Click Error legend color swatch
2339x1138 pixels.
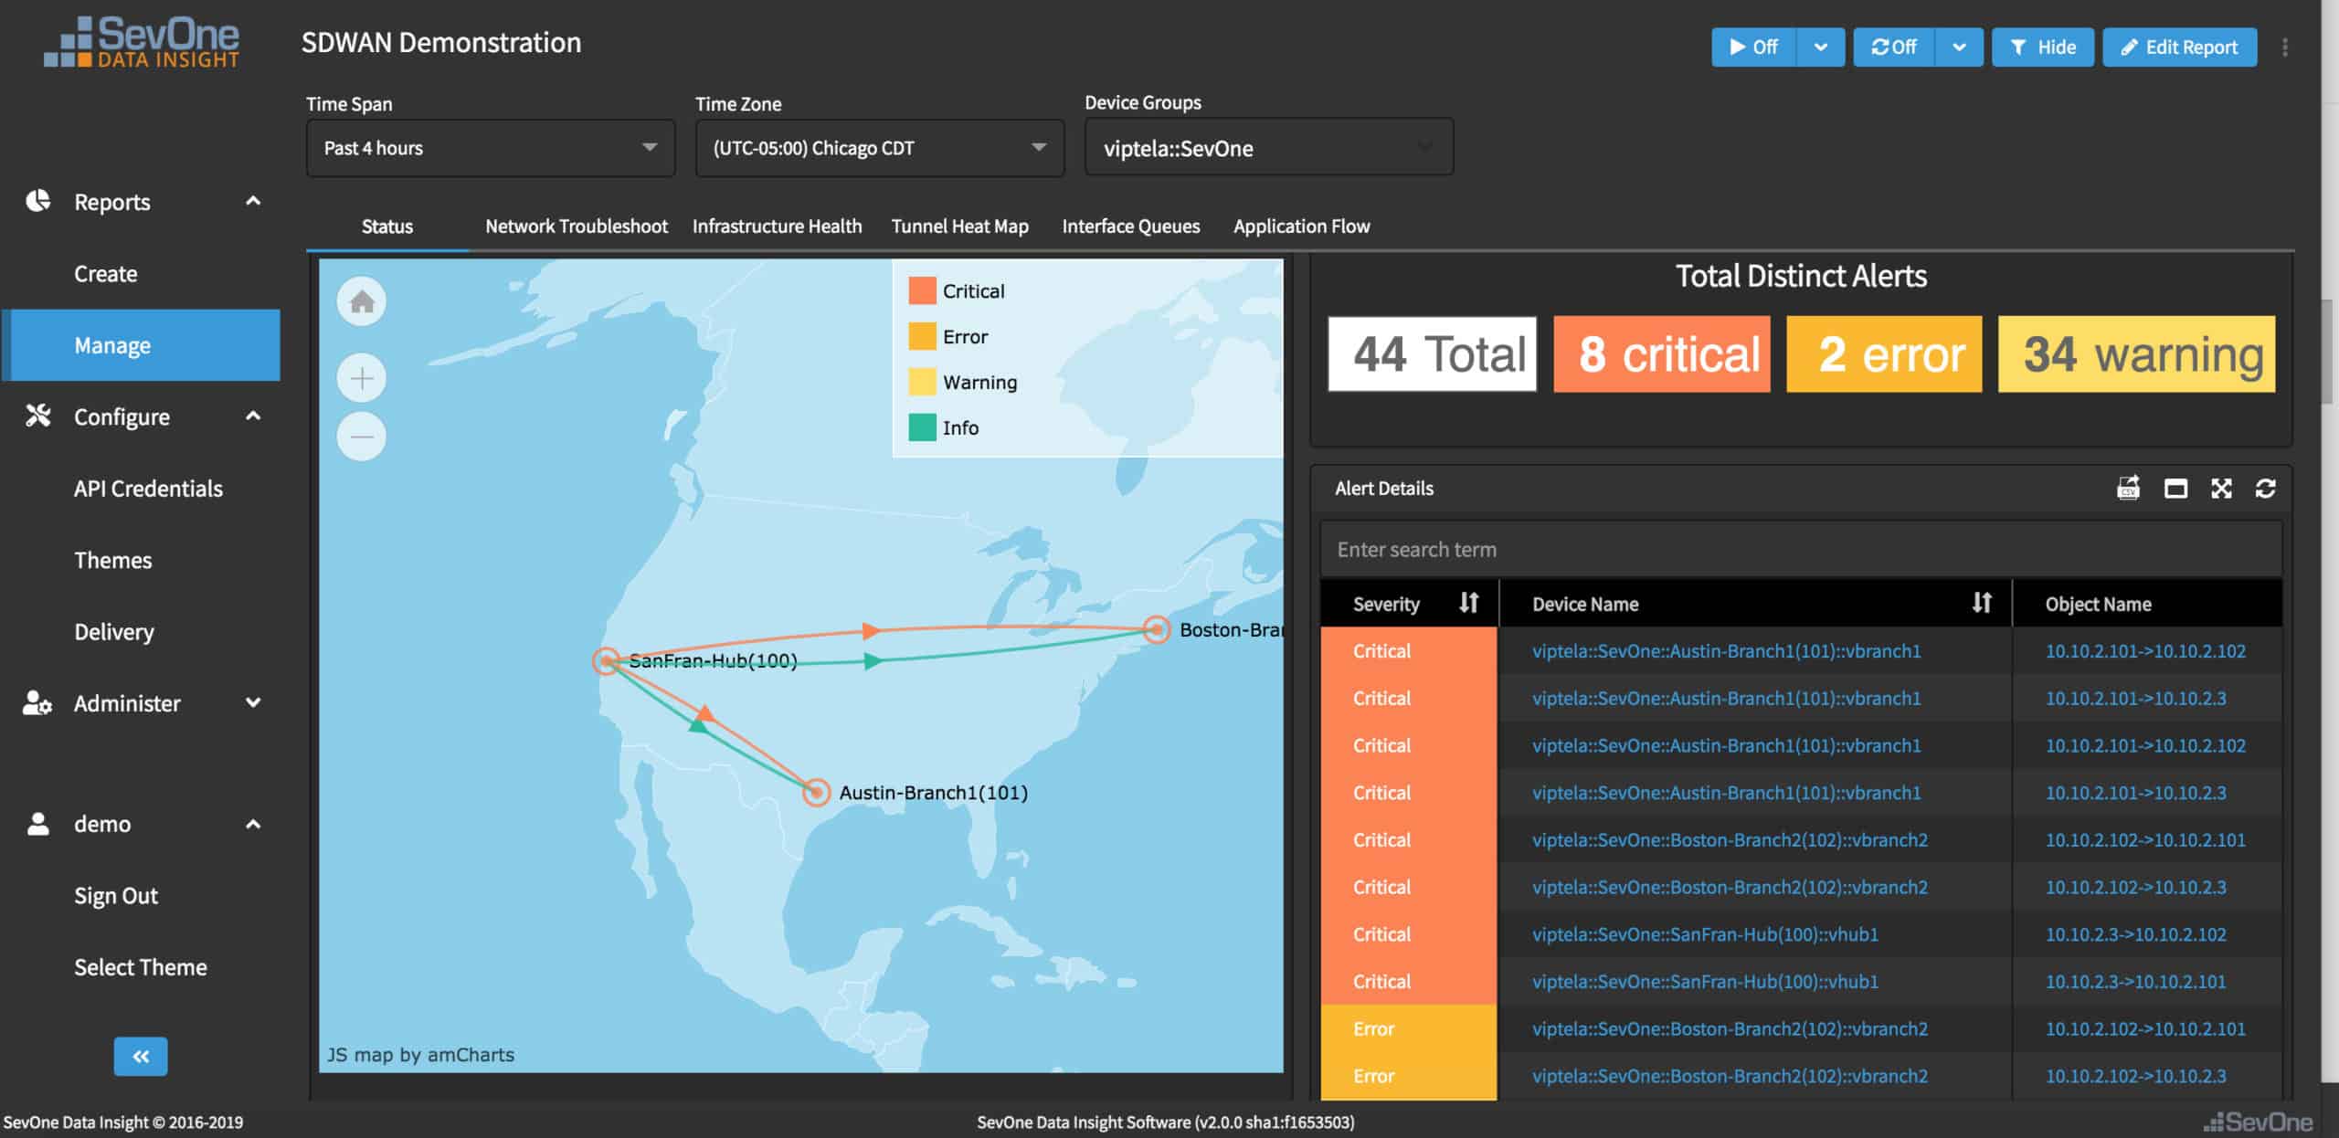click(922, 336)
